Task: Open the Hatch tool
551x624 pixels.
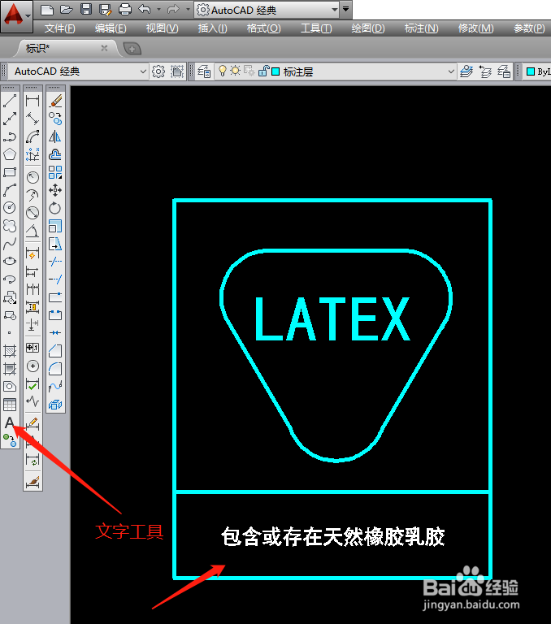Action: [x=10, y=351]
